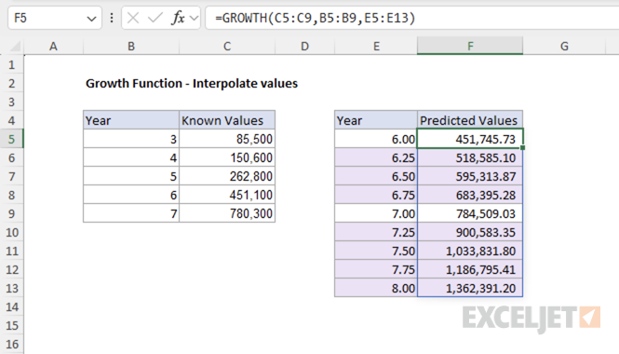Select column A header
Screen dimensions: 619x354
point(53,47)
